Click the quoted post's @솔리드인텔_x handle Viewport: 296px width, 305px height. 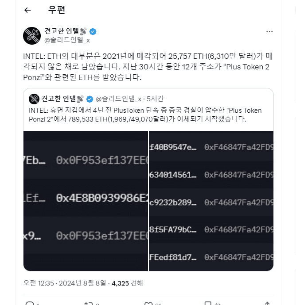[x=119, y=99]
